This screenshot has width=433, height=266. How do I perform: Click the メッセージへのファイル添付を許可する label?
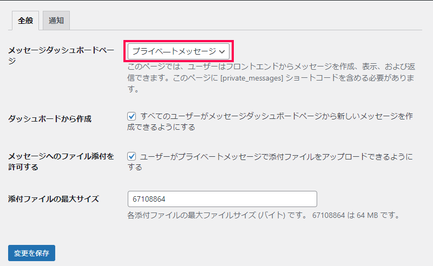coord(61,162)
